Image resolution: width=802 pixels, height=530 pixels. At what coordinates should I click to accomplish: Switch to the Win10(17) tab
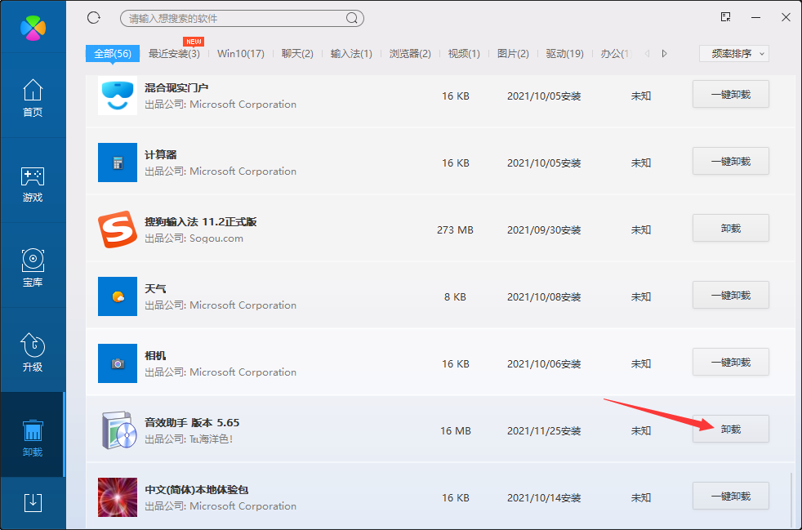[241, 54]
